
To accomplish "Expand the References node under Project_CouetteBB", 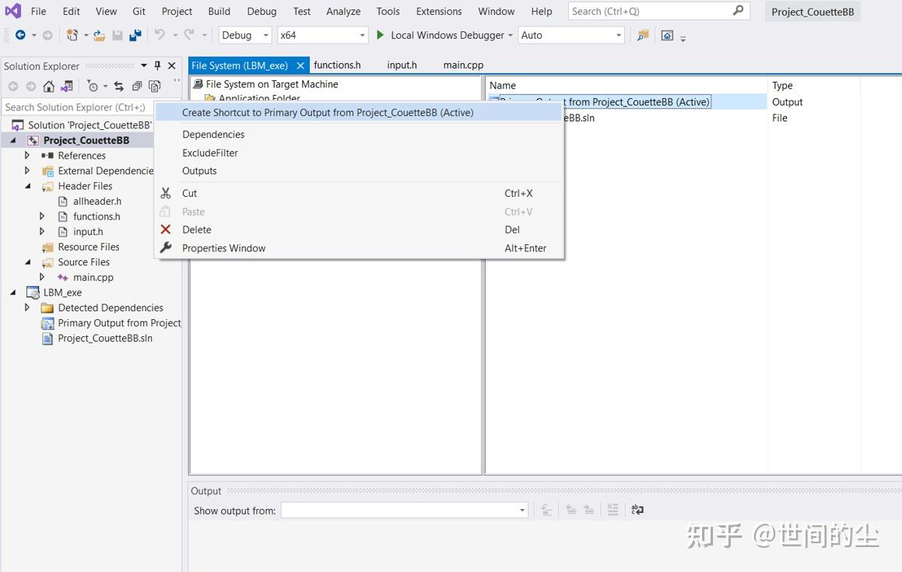I will pyautogui.click(x=27, y=155).
